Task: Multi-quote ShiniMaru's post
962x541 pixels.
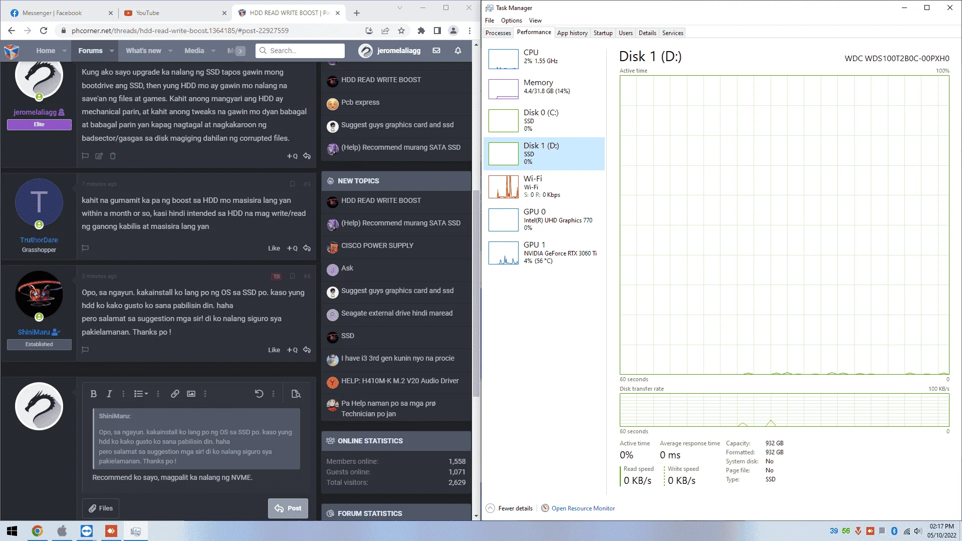Action: pyautogui.click(x=292, y=350)
